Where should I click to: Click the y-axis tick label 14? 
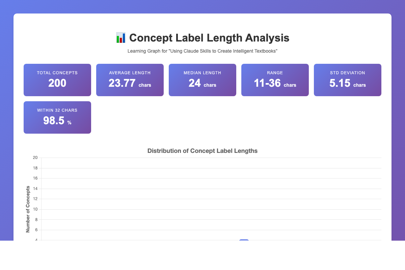pos(35,189)
